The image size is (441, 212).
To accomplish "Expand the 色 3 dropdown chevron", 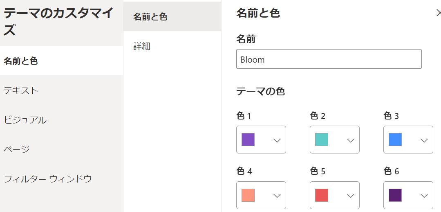I will point(424,140).
